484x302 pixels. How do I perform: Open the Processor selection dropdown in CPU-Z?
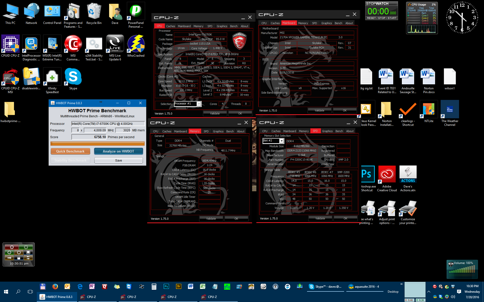tap(199, 104)
